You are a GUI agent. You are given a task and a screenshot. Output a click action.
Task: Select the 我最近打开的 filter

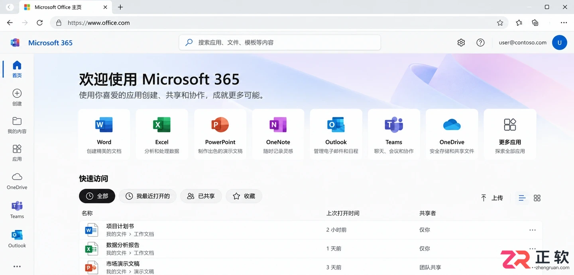tap(147, 196)
